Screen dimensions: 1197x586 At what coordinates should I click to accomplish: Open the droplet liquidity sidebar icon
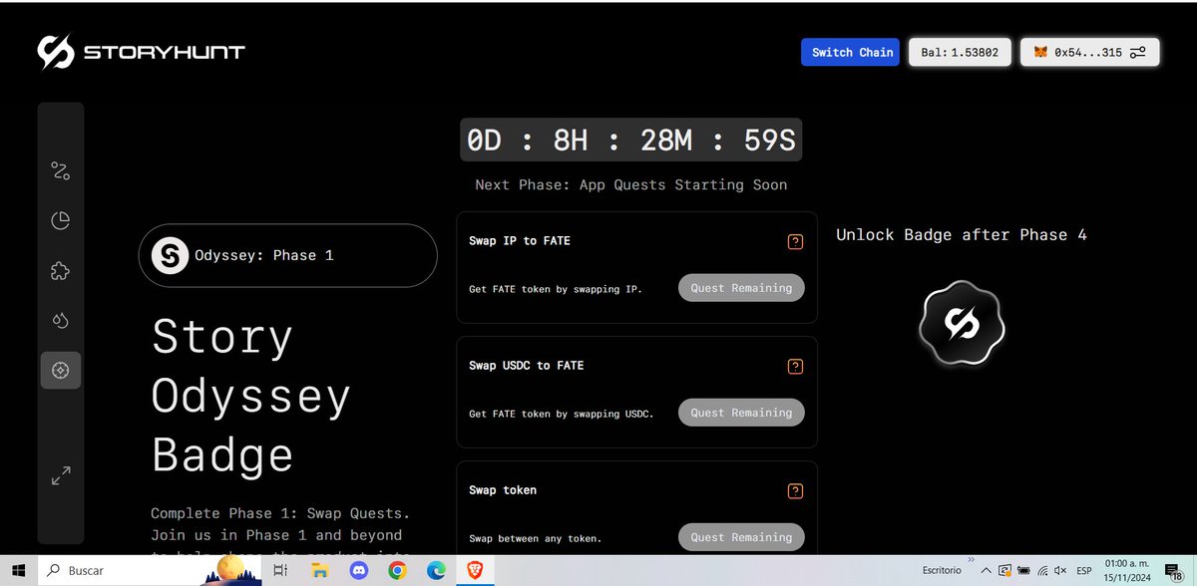click(61, 320)
